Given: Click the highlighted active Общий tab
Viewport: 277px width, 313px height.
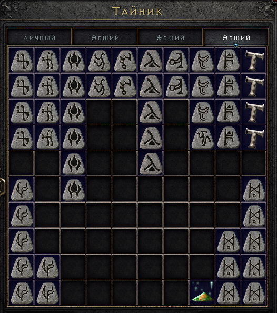Looking at the screenshot, I should pos(236,37).
